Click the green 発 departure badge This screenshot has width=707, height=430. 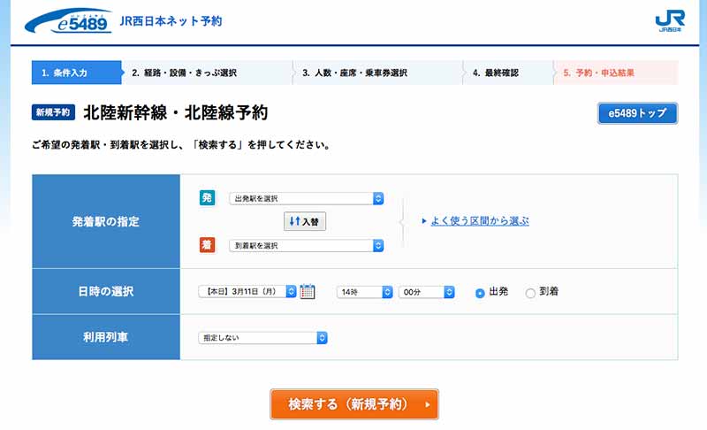[207, 197]
